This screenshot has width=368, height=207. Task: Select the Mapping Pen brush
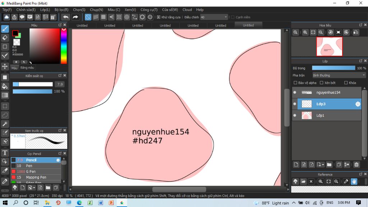coord(36,178)
